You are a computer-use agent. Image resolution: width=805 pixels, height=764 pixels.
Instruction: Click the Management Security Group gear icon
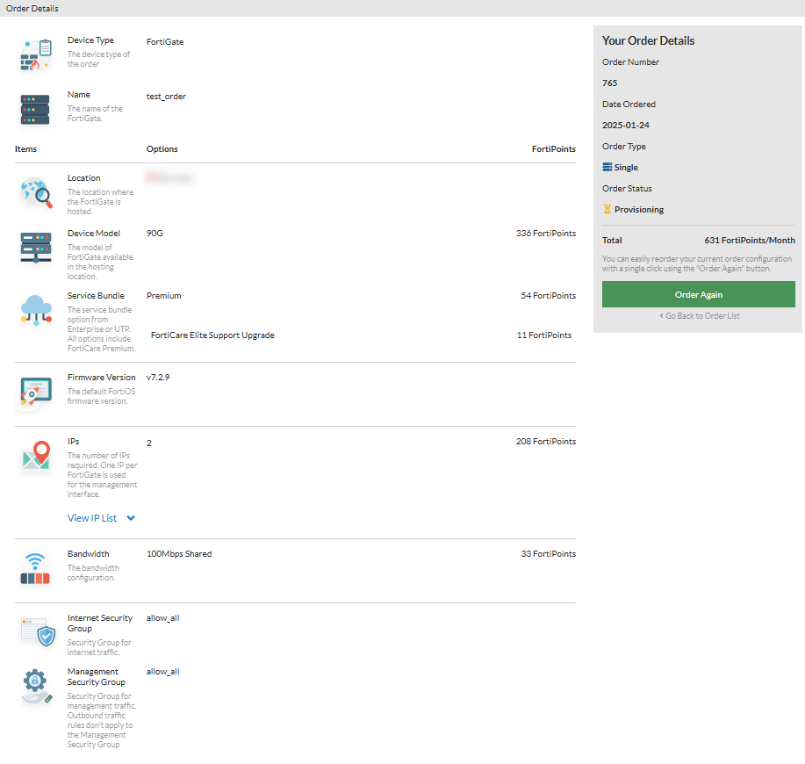point(37,687)
